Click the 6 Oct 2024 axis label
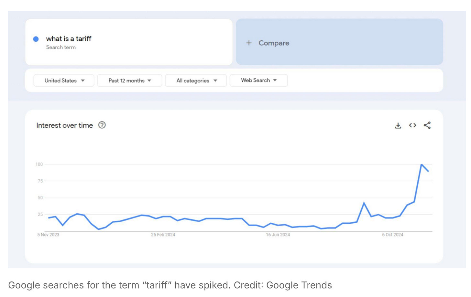Image resolution: width=471 pixels, height=297 pixels. (392, 235)
